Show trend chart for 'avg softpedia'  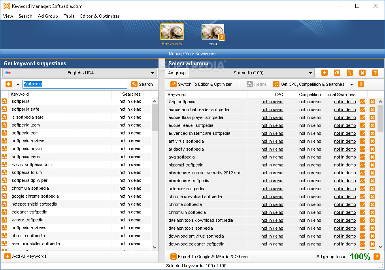pos(362,157)
